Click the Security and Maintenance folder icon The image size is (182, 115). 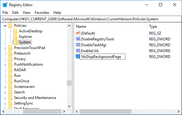[10, 98]
